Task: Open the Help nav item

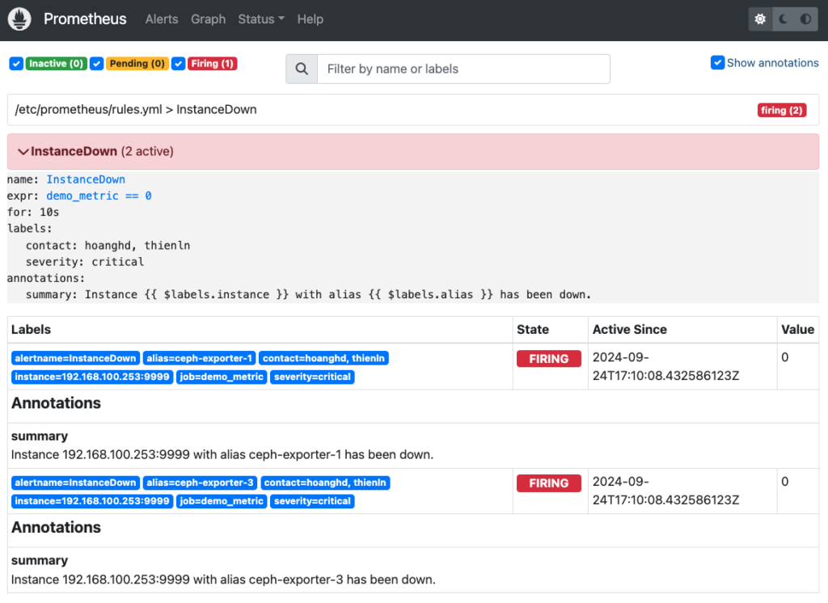Action: (x=310, y=19)
